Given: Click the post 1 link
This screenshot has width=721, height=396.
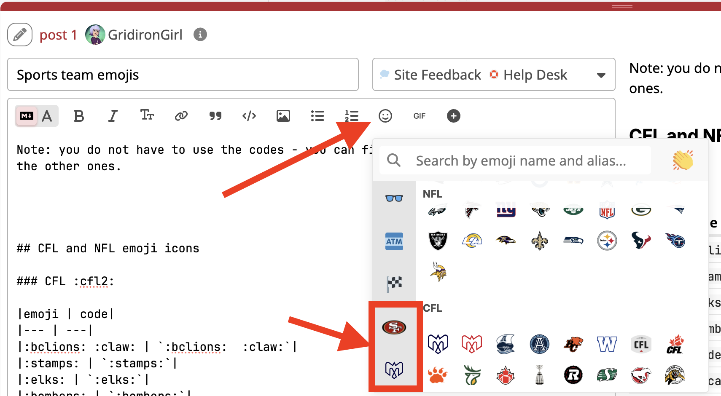Looking at the screenshot, I should pyautogui.click(x=58, y=35).
